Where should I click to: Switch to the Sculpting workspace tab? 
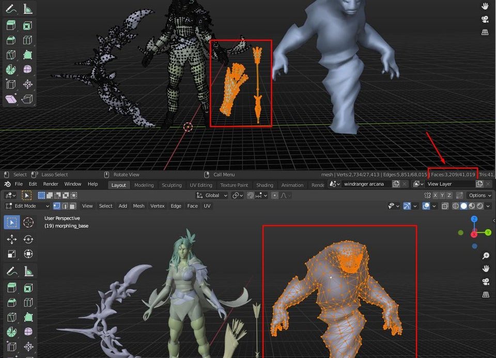172,185
